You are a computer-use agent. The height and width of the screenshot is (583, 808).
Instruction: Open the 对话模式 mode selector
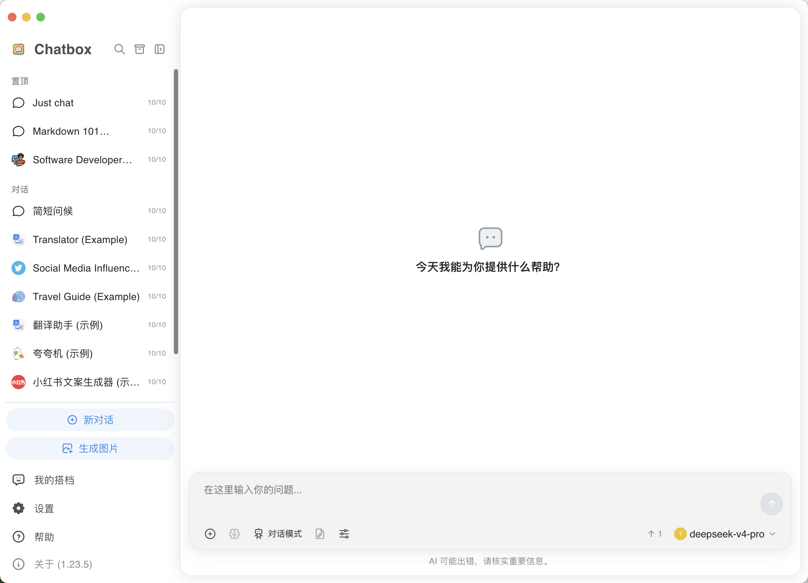[x=278, y=534]
